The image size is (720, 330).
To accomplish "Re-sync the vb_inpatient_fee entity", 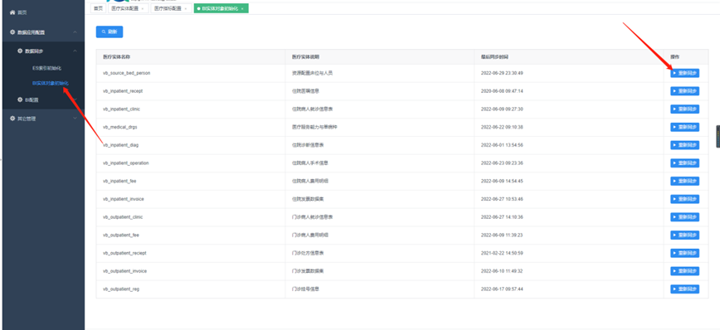I will coord(684,181).
